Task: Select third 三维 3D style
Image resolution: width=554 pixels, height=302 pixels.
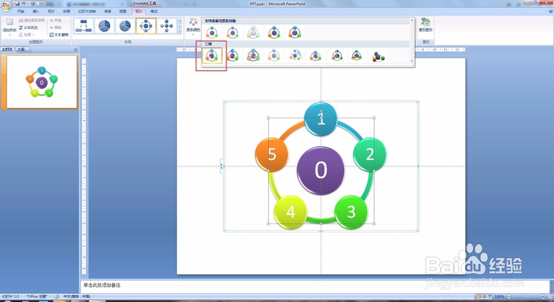Action: pyautogui.click(x=253, y=55)
